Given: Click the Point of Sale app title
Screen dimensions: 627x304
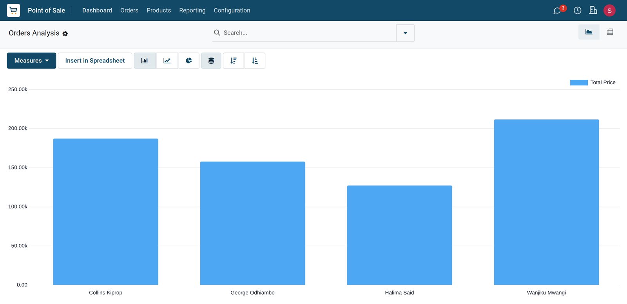Looking at the screenshot, I should [x=46, y=10].
